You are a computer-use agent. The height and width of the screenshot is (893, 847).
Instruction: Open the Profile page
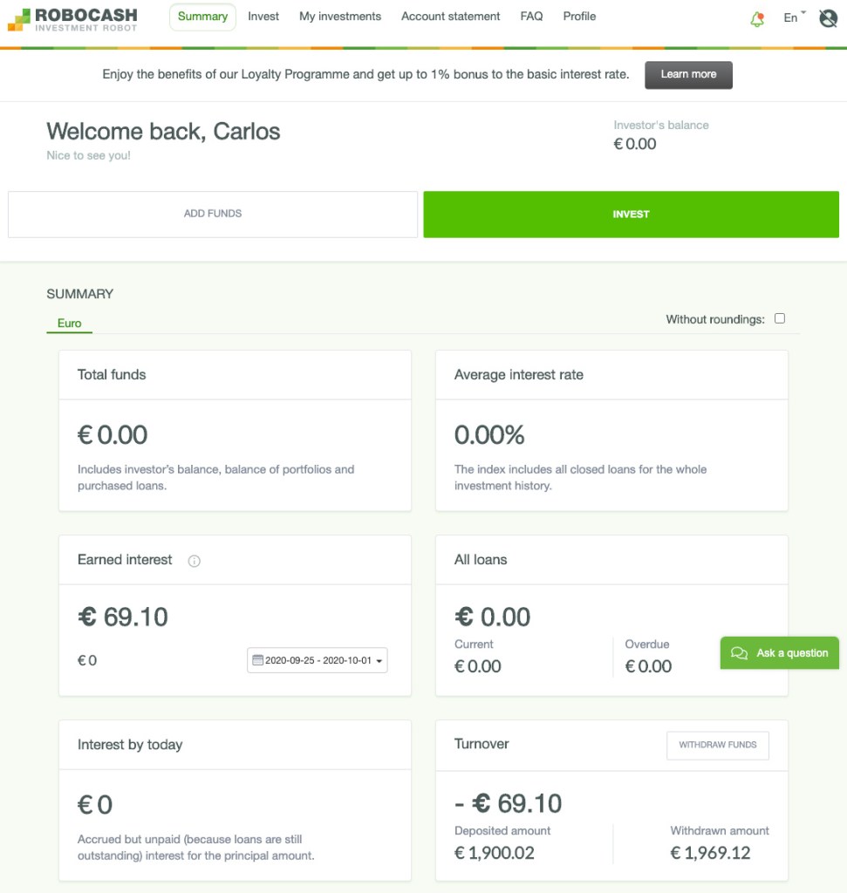click(x=578, y=17)
